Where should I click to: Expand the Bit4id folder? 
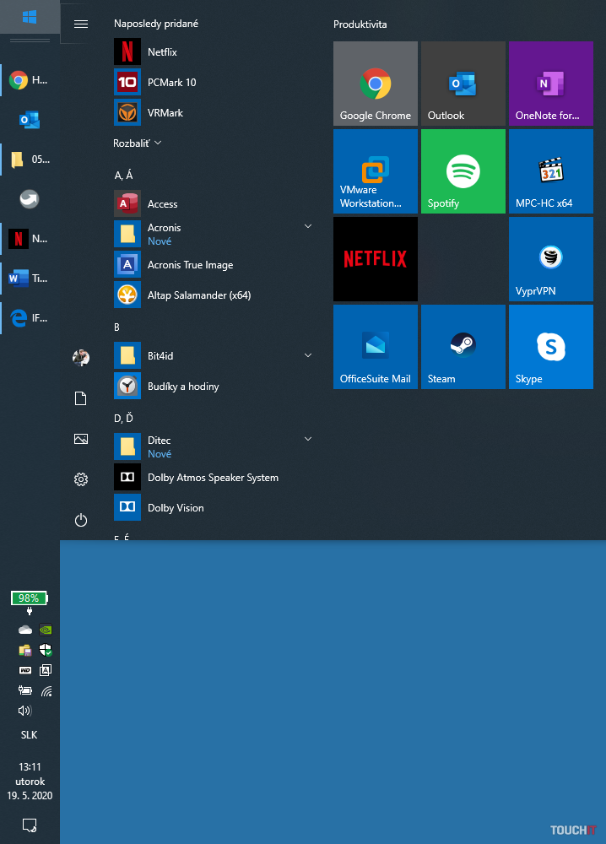[308, 356]
